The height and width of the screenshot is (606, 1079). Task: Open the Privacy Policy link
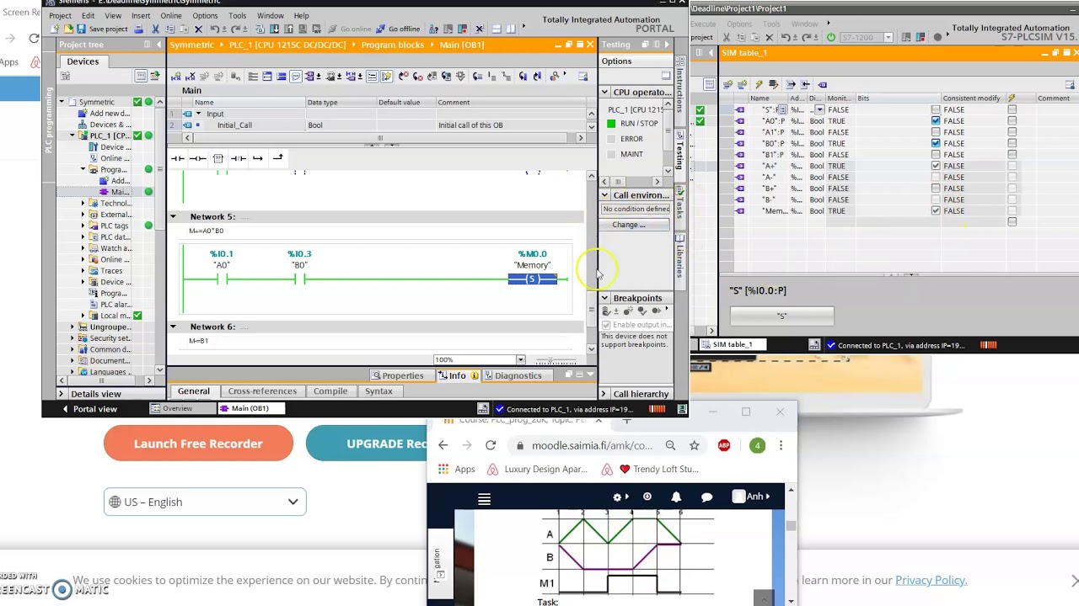(x=931, y=580)
